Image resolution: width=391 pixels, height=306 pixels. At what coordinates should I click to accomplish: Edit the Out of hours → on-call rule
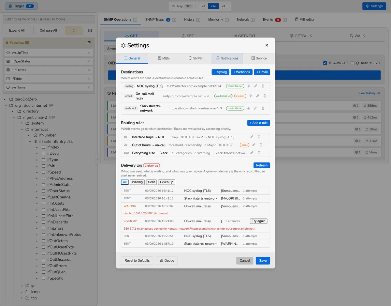pyautogui.click(x=254, y=145)
